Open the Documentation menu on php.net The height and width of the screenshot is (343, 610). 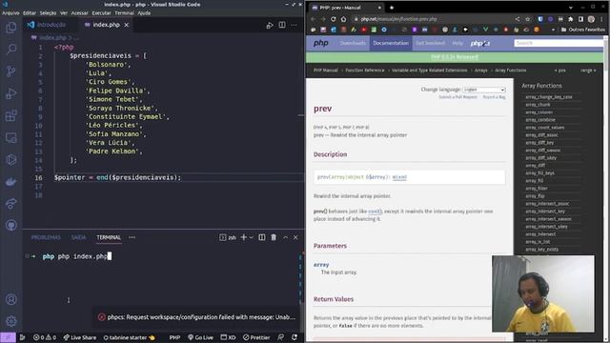[x=391, y=43]
